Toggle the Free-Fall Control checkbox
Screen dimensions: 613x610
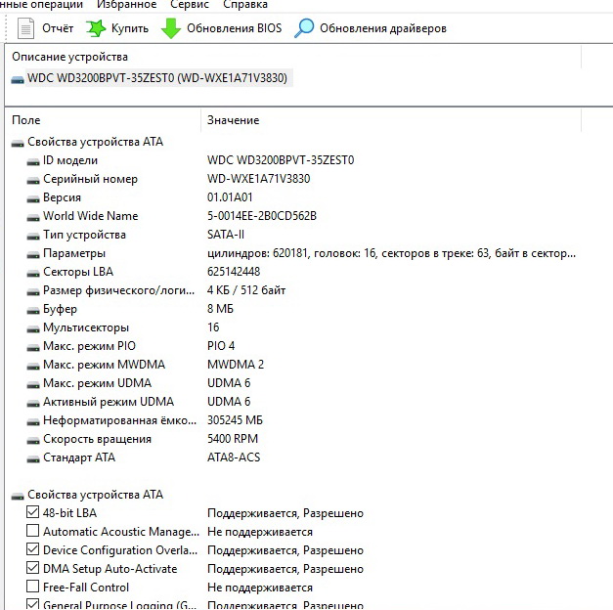(x=34, y=588)
